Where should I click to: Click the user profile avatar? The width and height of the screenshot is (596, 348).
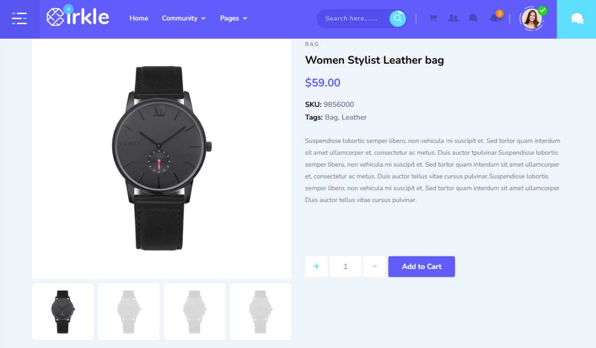click(x=531, y=19)
